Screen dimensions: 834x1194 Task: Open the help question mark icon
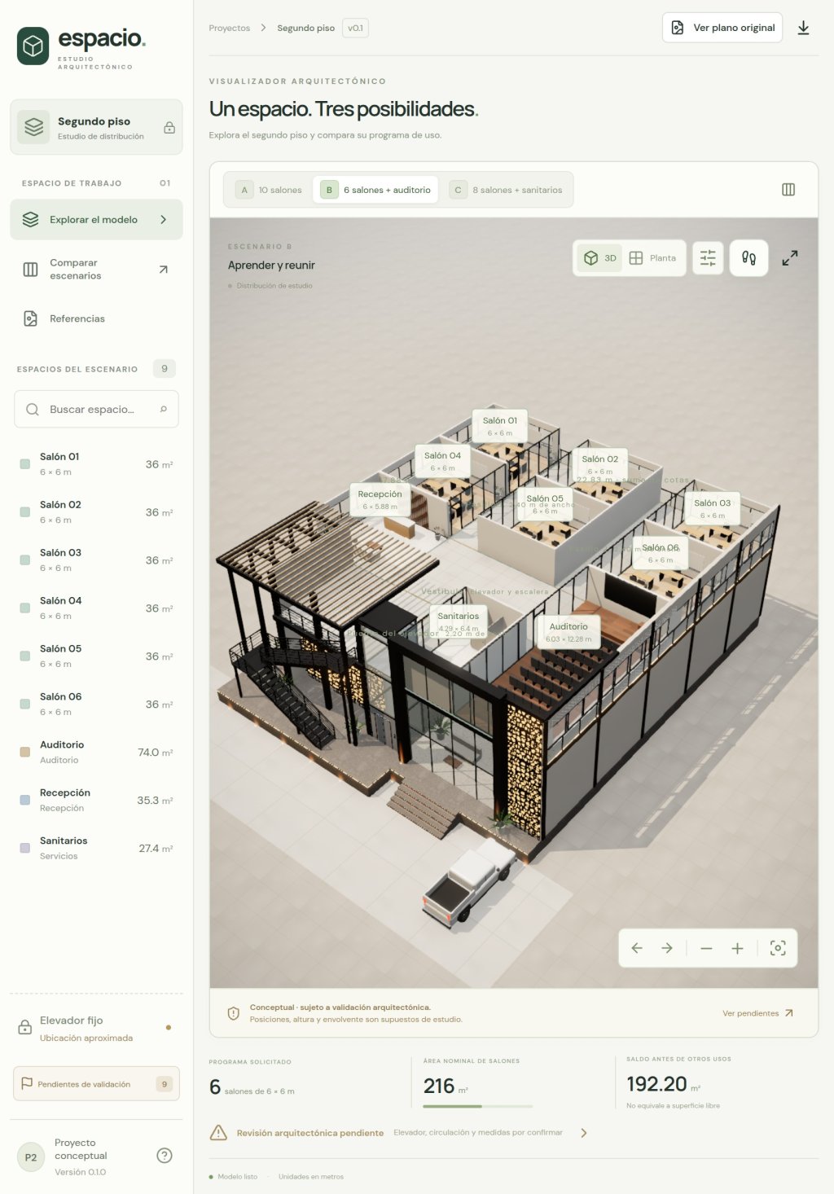[x=165, y=1156]
